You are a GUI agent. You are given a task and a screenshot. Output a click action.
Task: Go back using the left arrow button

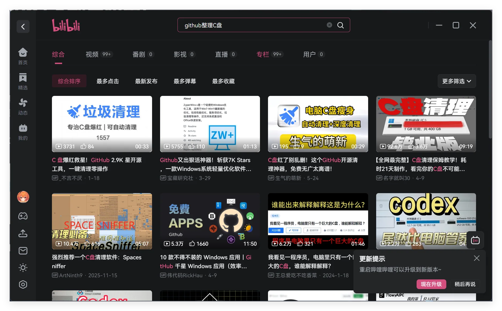click(x=23, y=27)
